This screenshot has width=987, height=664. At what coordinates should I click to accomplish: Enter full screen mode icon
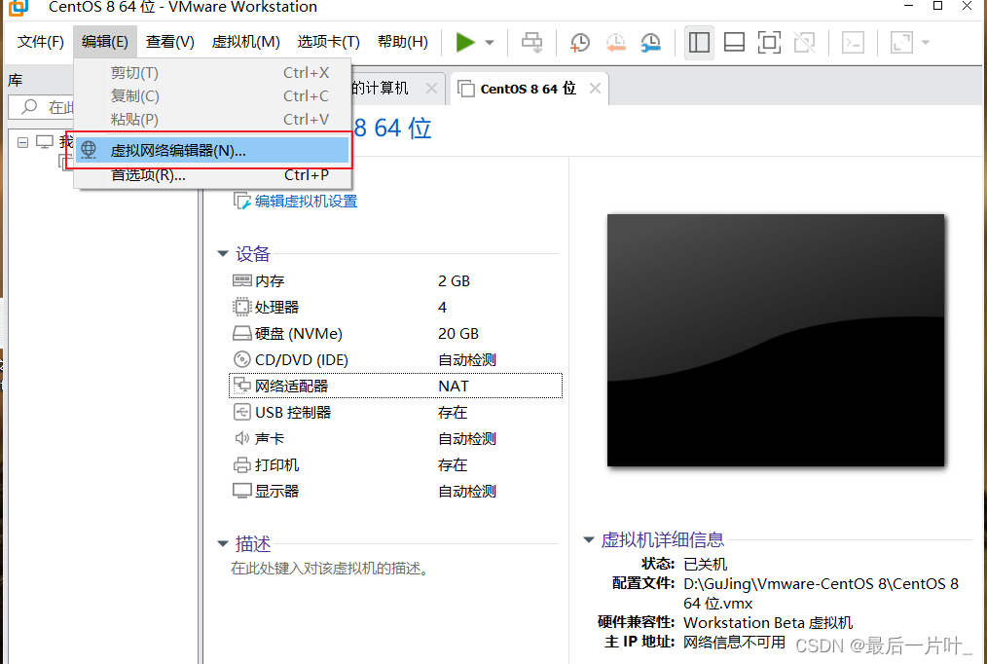point(769,42)
